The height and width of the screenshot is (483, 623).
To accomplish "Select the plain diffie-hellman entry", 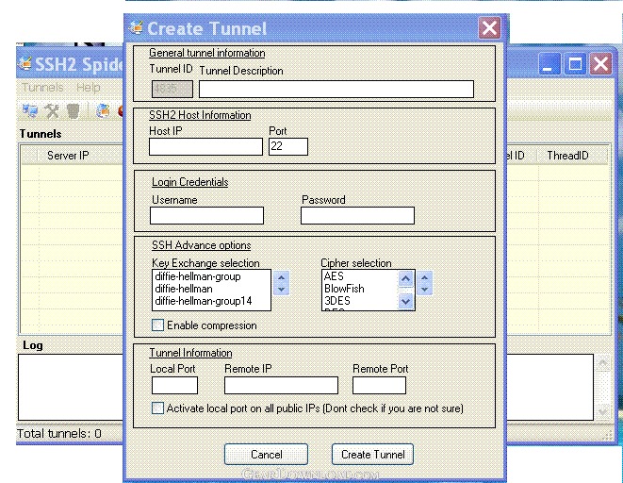I will coord(184,289).
